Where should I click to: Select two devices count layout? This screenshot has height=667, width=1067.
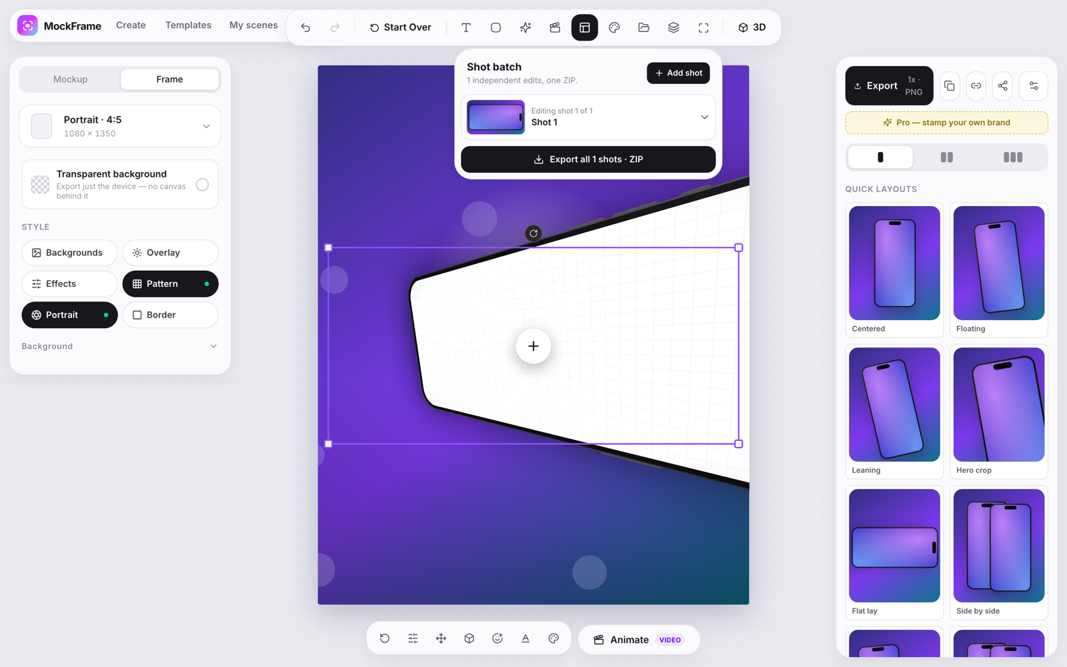point(946,157)
